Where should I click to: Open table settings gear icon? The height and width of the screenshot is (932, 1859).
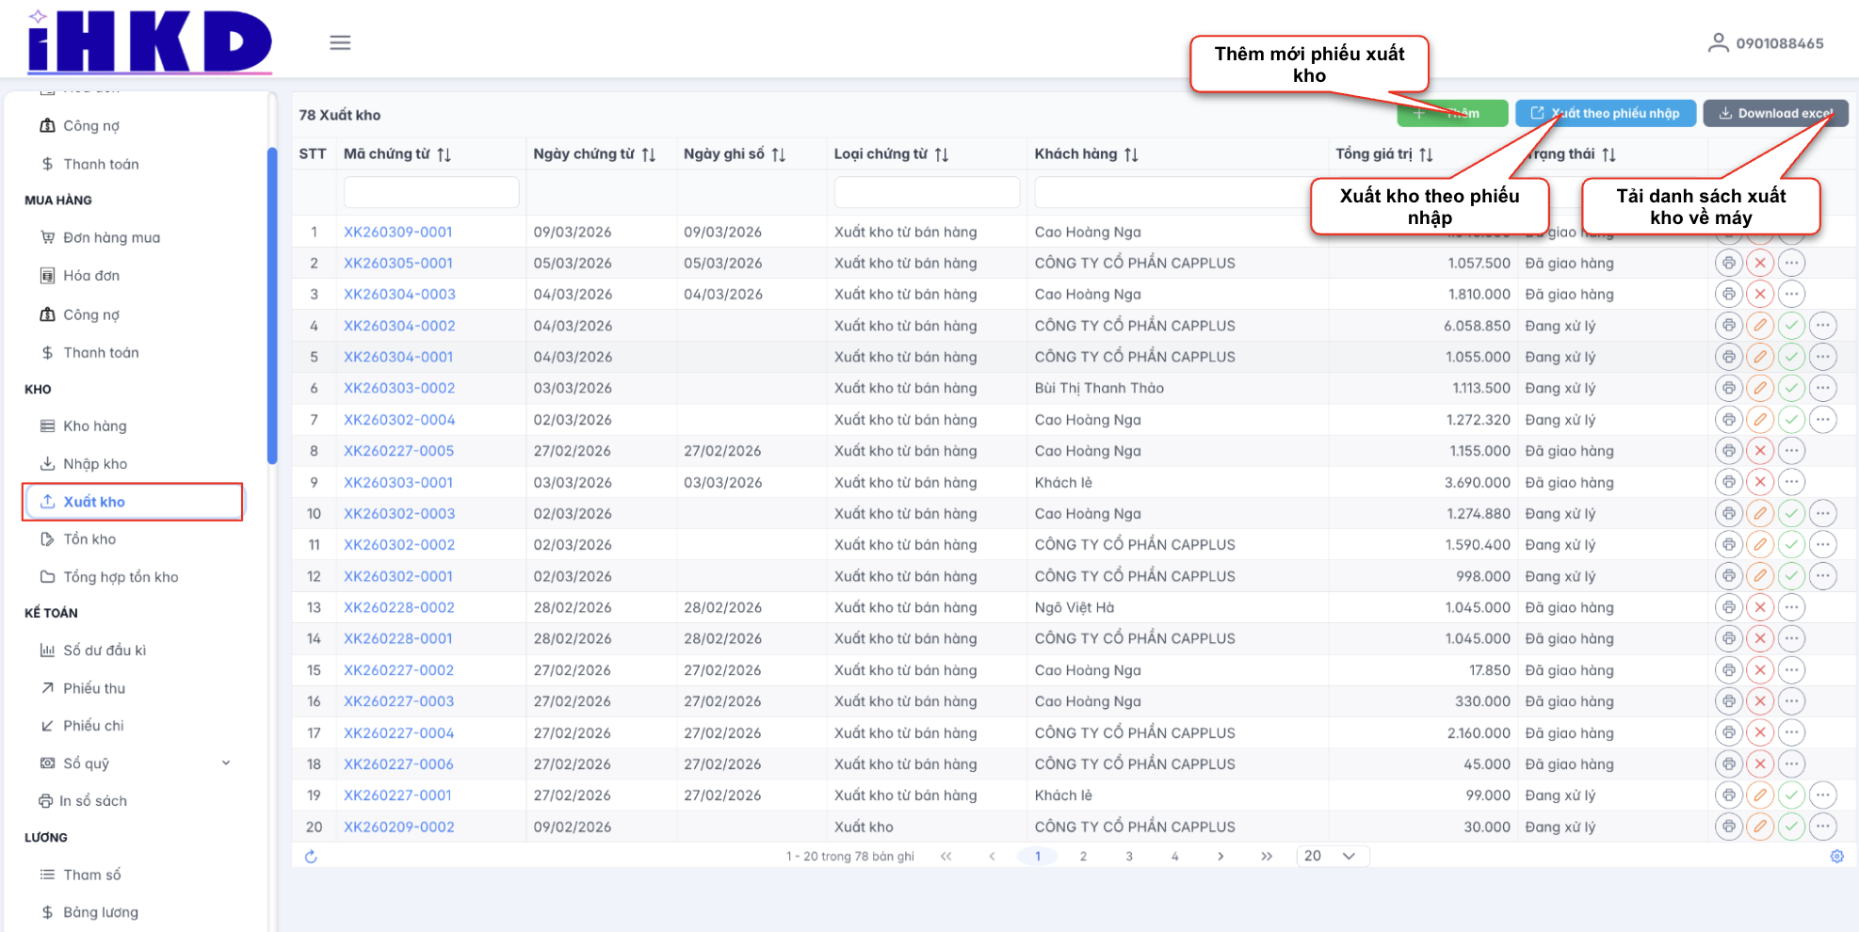[x=1836, y=857]
